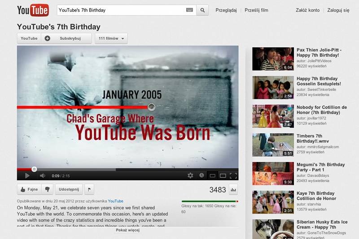Image resolution: width=359 pixels, height=239 pixels.
Task: Click title 'Pax Thien Jolie-Pitt - Happy 7th Birthday!'
Action: click(x=319, y=52)
